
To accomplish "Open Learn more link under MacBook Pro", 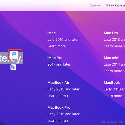I will pos(58,121).
